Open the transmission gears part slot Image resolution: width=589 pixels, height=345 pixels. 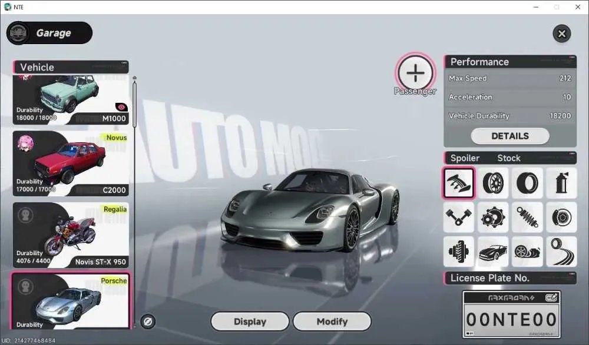click(493, 217)
